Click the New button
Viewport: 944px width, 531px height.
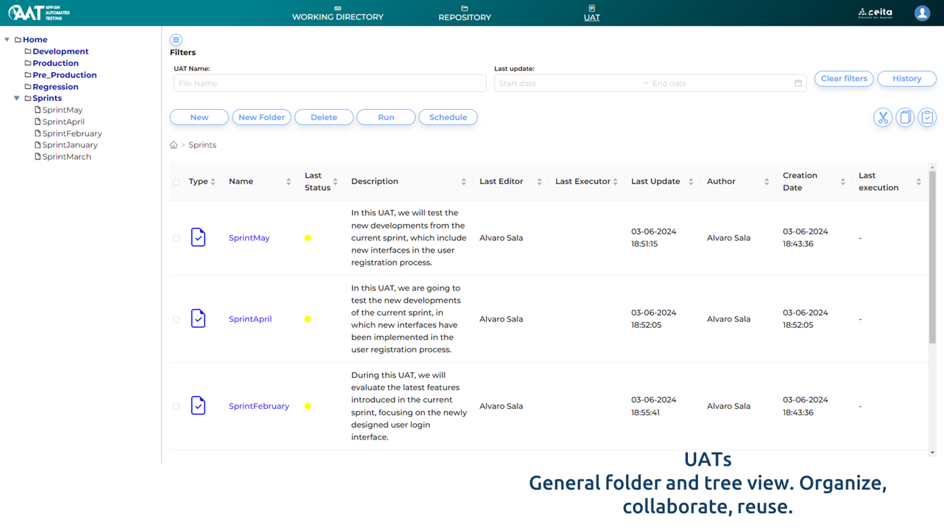pyautogui.click(x=199, y=117)
